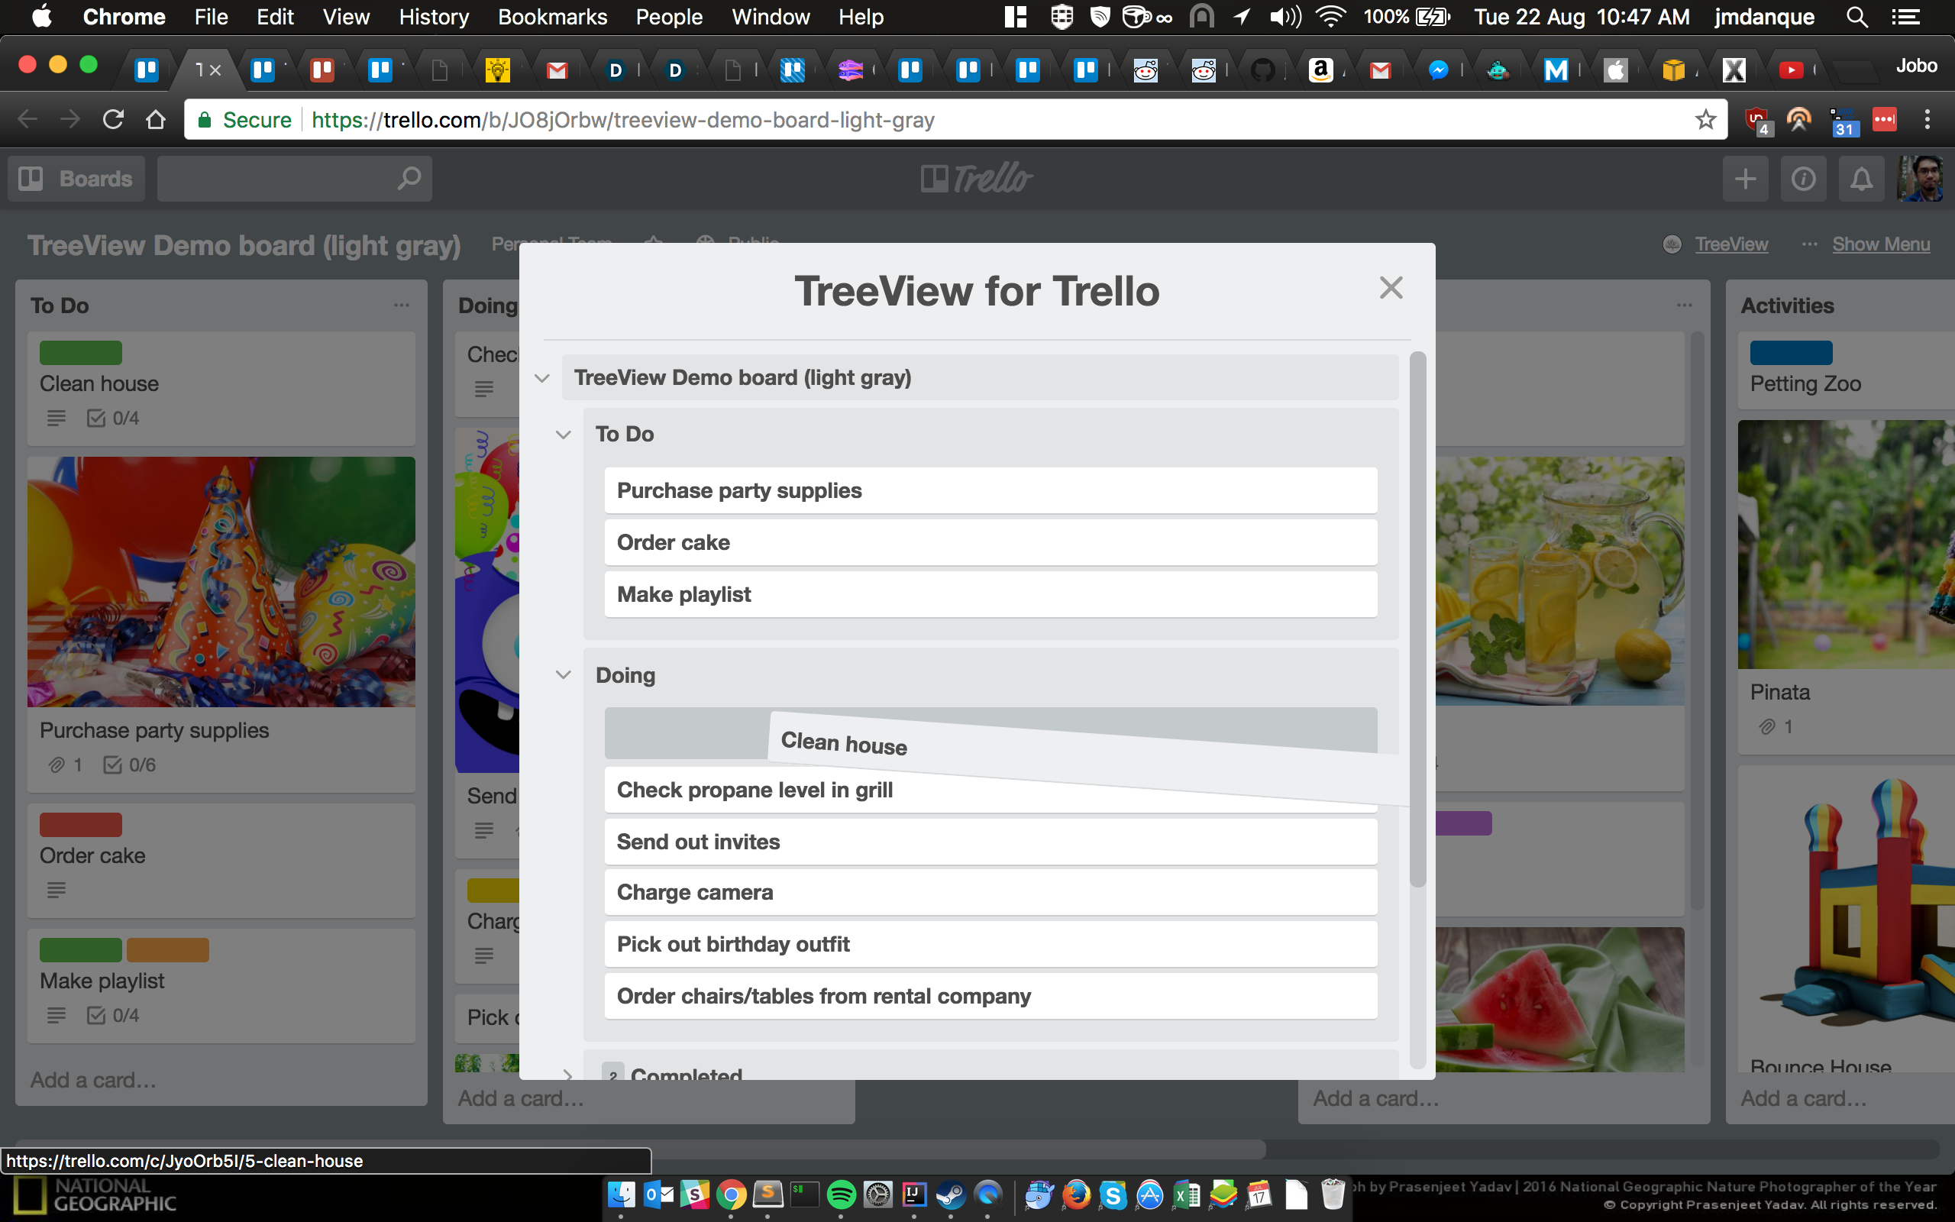Expand the Completed tree list
This screenshot has height=1222, width=1955.
[568, 1074]
